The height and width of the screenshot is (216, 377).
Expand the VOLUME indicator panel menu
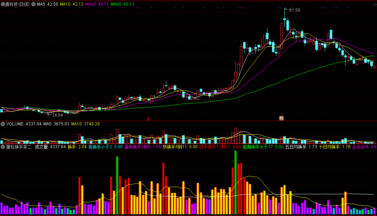tap(3, 124)
